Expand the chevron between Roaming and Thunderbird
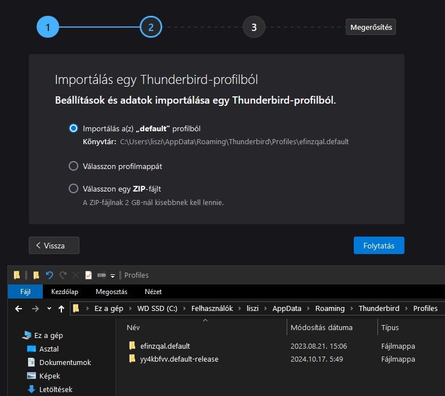Screen dimensions: 445x396 coord(351,308)
